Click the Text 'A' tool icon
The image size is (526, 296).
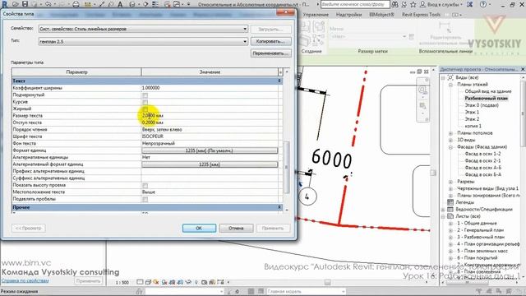(120, 4)
